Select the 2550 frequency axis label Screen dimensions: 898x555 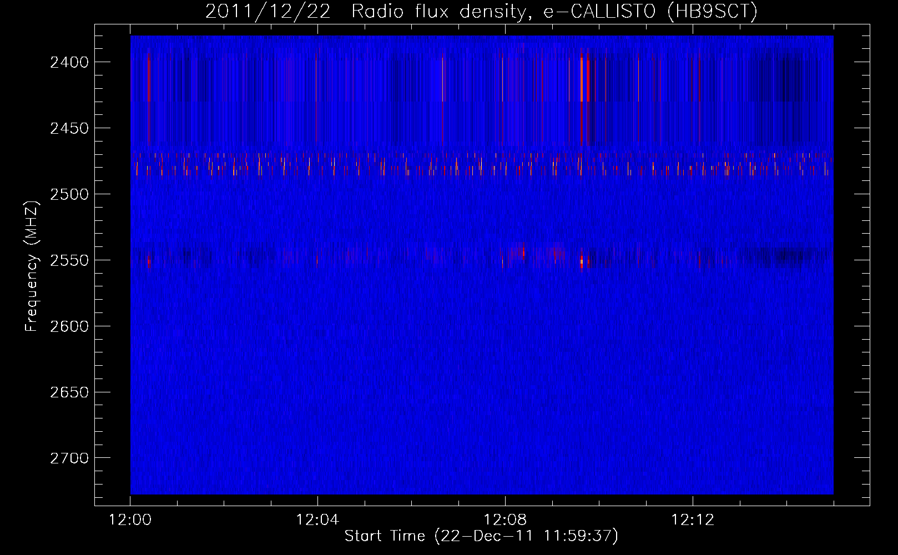69,260
